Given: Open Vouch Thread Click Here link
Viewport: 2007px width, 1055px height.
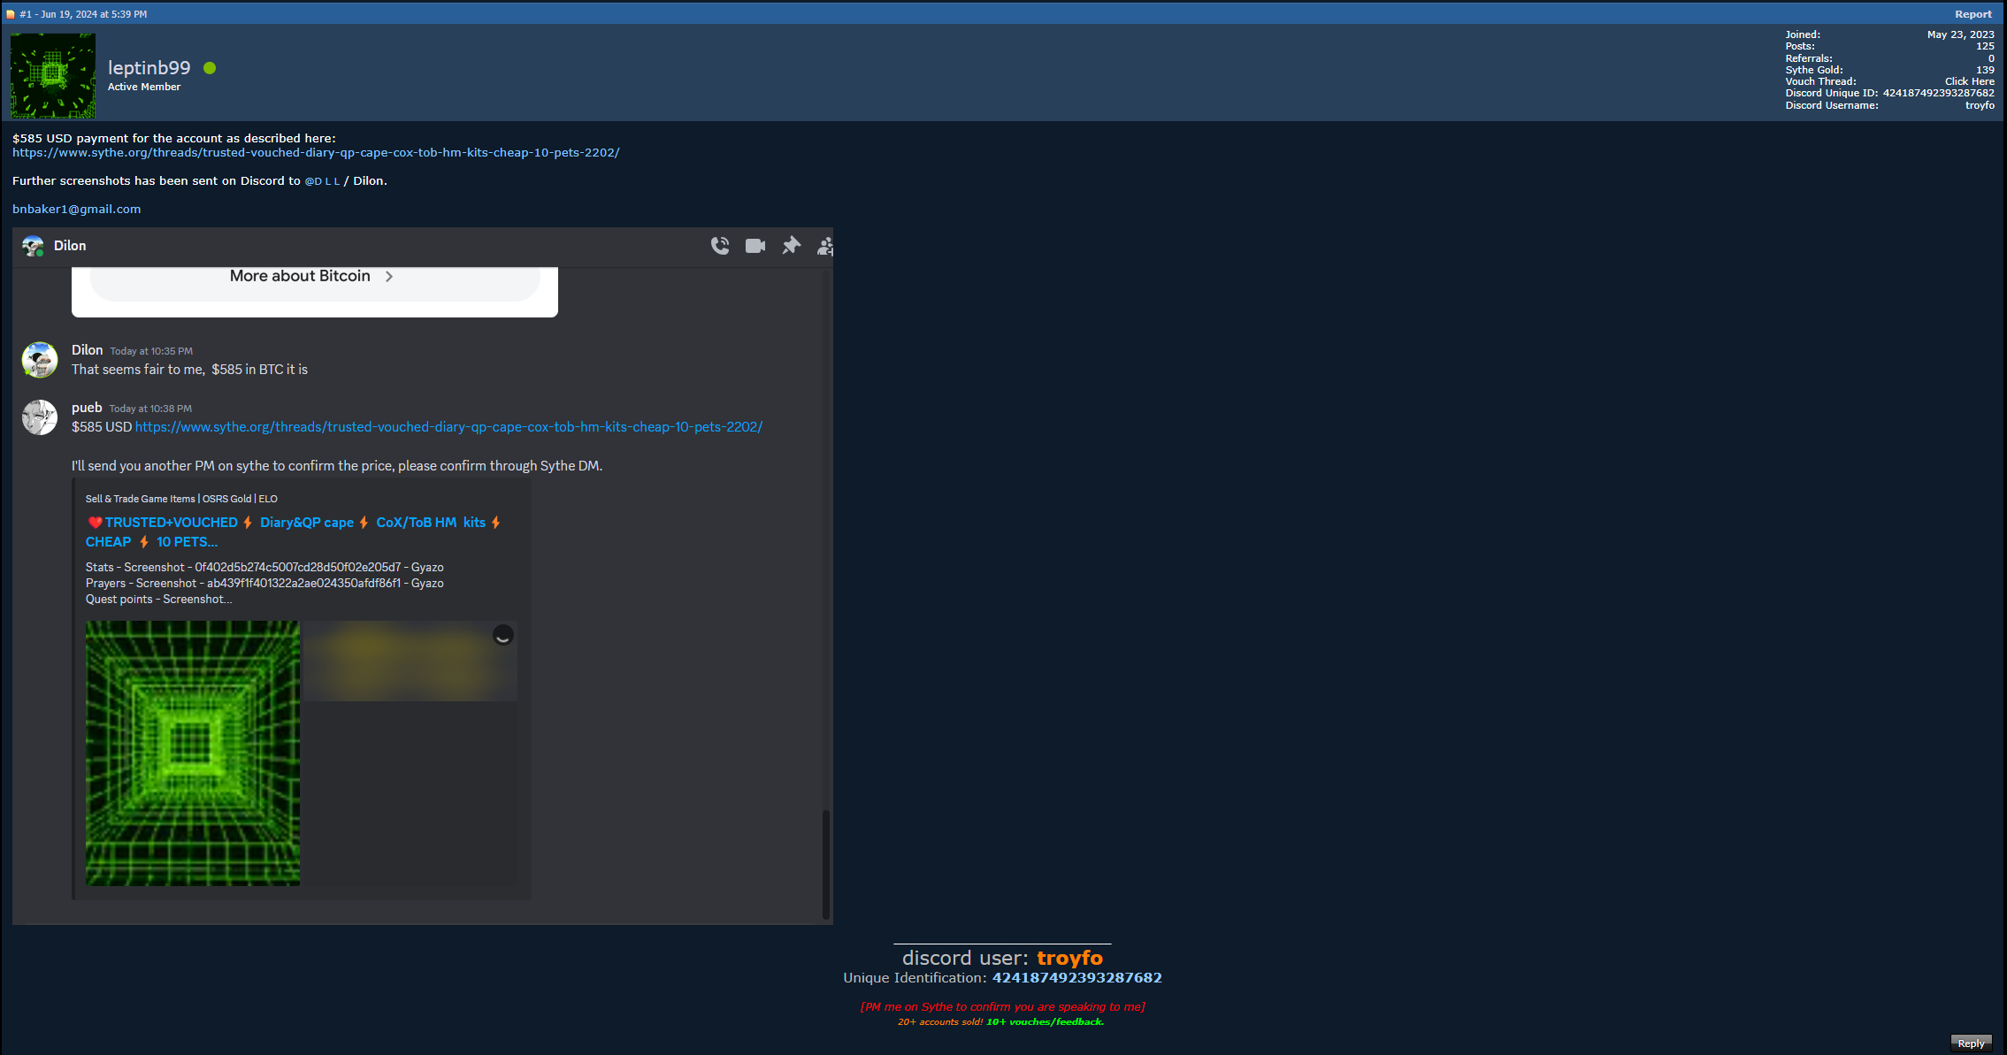Looking at the screenshot, I should tap(1969, 81).
